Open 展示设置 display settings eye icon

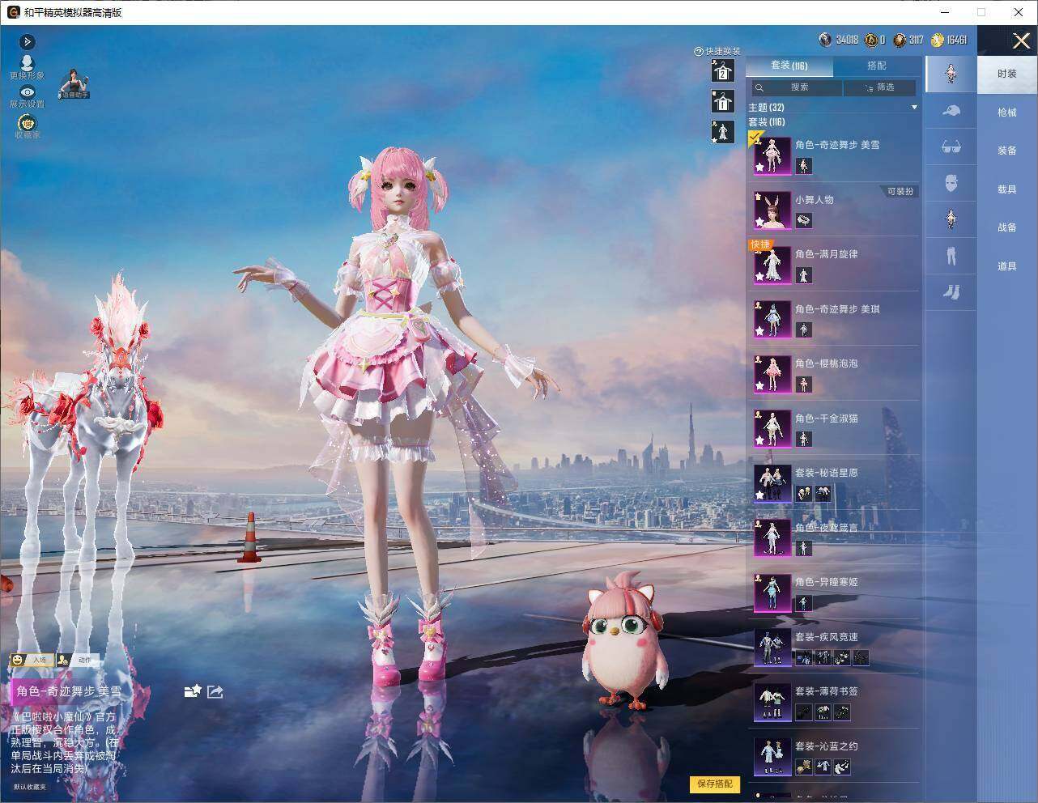pyautogui.click(x=27, y=97)
